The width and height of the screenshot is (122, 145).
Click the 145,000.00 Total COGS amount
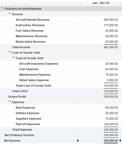[x=111, y=91]
